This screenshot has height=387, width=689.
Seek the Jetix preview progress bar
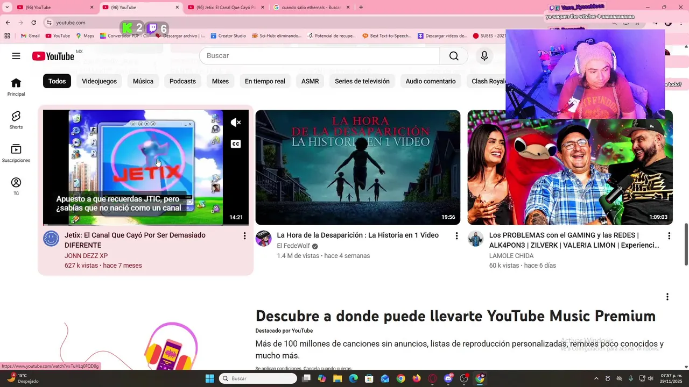point(146,224)
